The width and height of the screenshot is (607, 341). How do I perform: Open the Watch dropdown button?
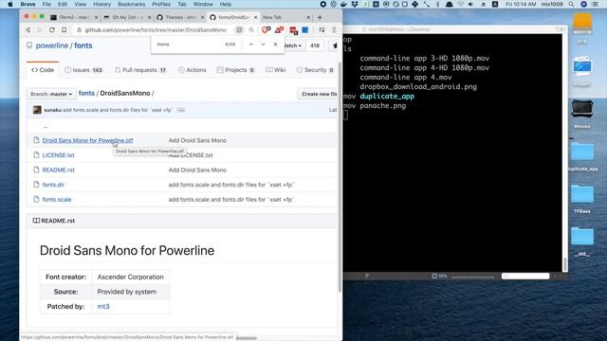click(x=293, y=45)
